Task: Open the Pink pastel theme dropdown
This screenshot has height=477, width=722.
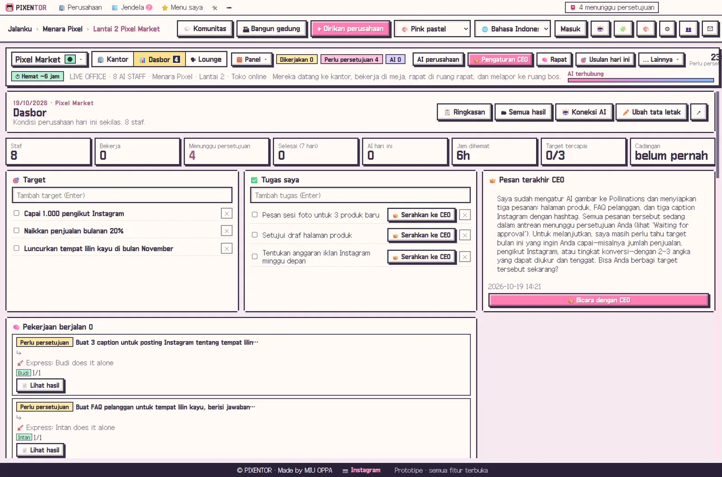Action: pyautogui.click(x=432, y=29)
